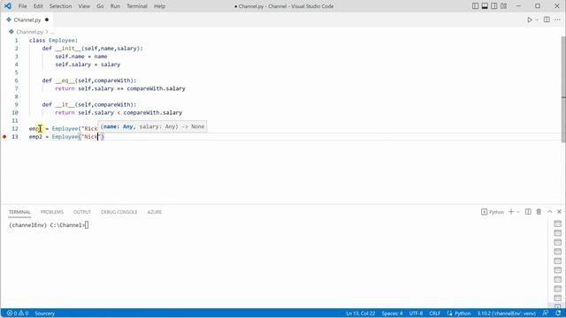This screenshot has height=318, width=566.
Task: Select interpreter 3.10.2 channelEnv venv
Action: click(x=506, y=314)
